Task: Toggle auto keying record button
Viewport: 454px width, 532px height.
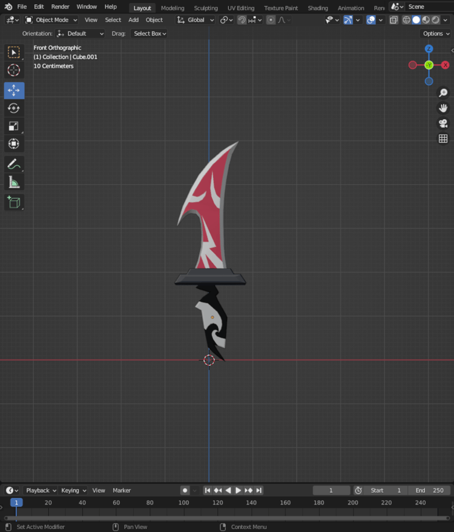Action: (x=185, y=490)
